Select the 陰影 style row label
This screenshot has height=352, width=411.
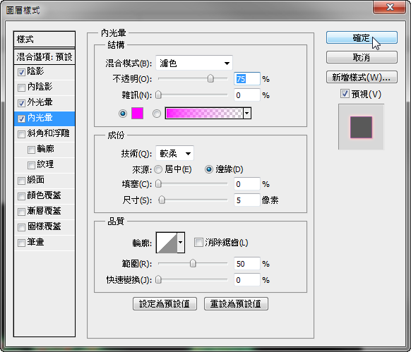(35, 71)
